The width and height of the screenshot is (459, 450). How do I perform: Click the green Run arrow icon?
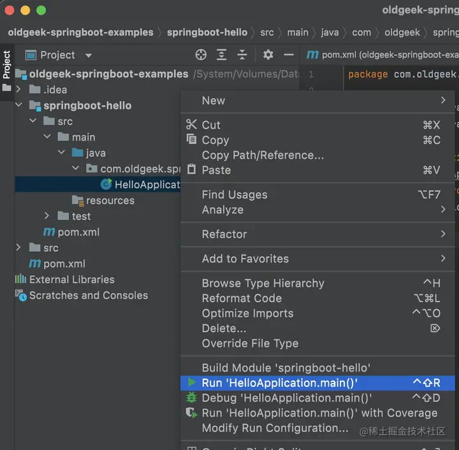point(192,382)
